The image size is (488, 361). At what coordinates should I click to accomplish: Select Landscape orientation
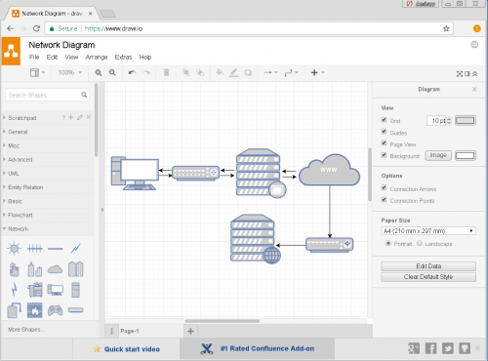point(420,243)
